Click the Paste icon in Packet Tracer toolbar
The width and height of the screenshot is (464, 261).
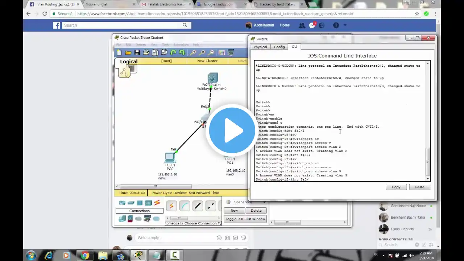[164, 53]
